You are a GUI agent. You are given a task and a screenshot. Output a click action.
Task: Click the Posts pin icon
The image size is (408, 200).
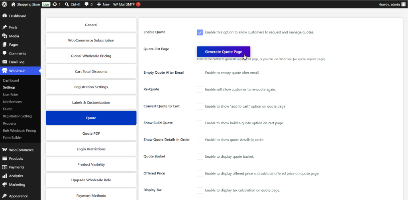pyautogui.click(x=4, y=27)
